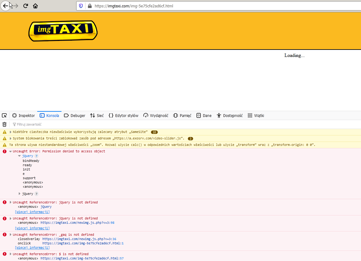Open the img-5e75cfe2ad6cf.html:57 source link

pyautogui.click(x=83, y=258)
